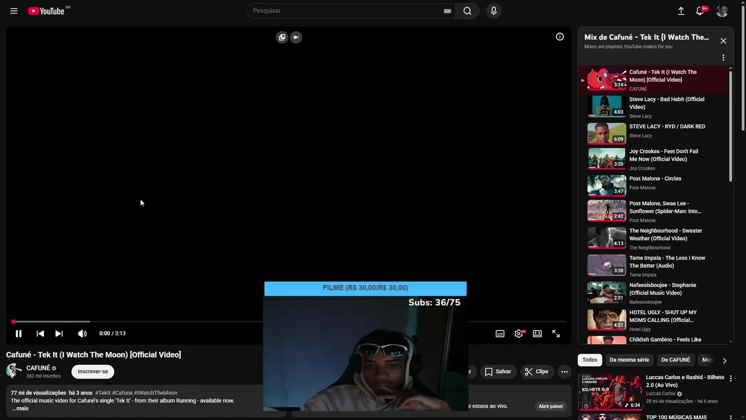This screenshot has width=746, height=420.
Task: Select current Cafuné - Tek It playlist item
Action: [x=653, y=80]
